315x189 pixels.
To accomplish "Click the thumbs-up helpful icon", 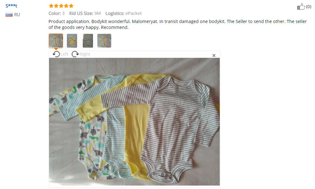I will pyautogui.click(x=301, y=7).
